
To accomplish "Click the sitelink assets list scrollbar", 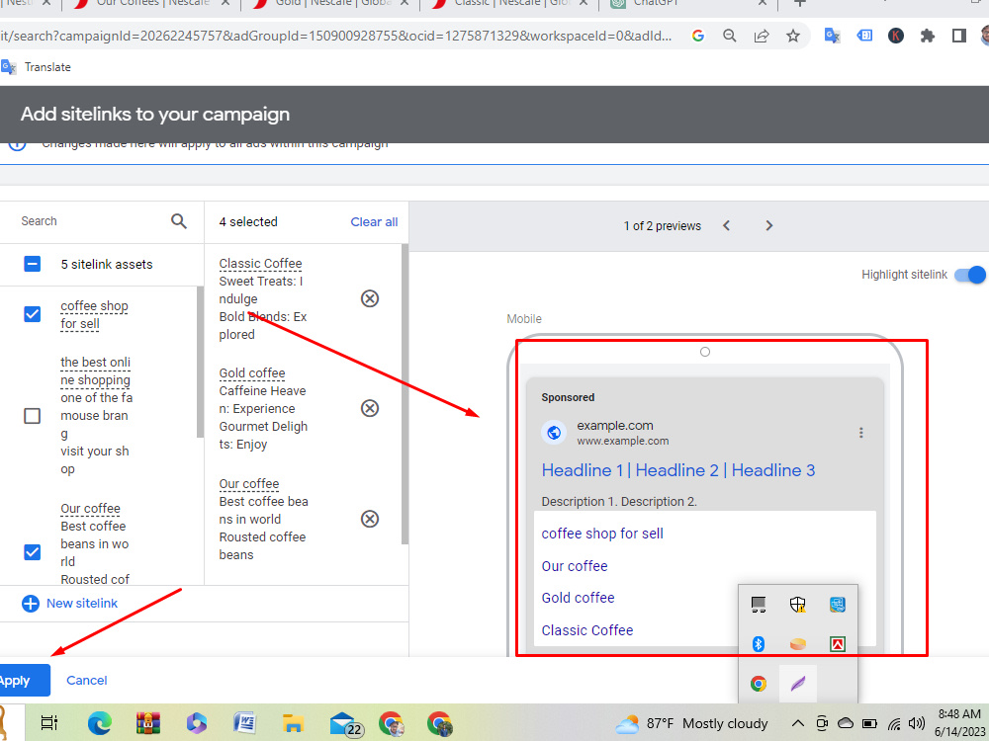I will tap(201, 363).
